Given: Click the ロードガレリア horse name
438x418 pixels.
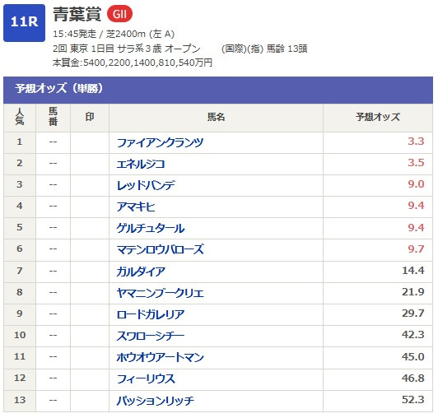Looking at the screenshot, I should 151,314.
